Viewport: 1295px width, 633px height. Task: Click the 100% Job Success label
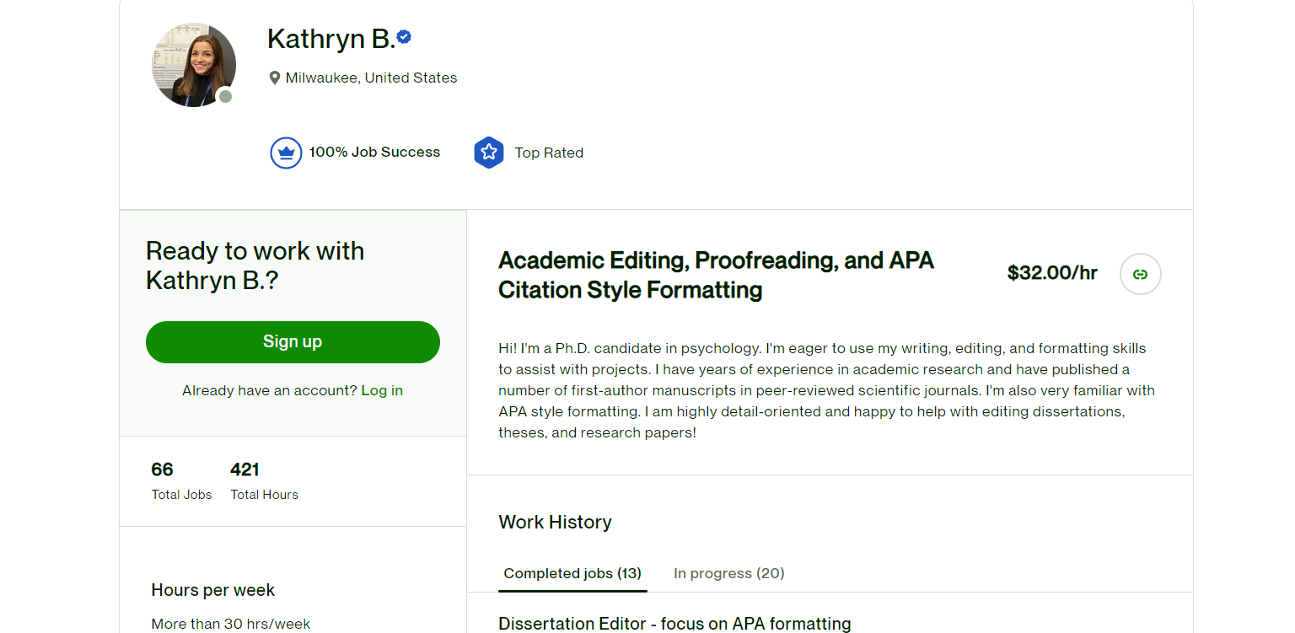click(374, 153)
